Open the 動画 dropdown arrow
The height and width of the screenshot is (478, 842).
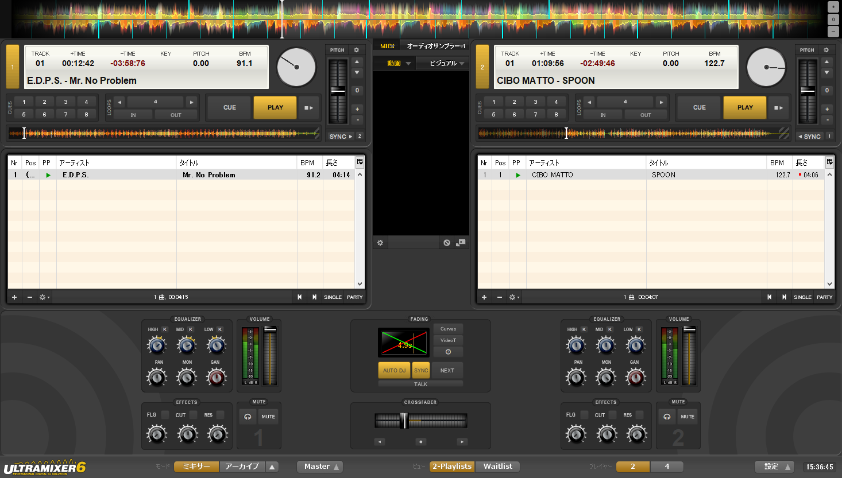[x=408, y=64]
